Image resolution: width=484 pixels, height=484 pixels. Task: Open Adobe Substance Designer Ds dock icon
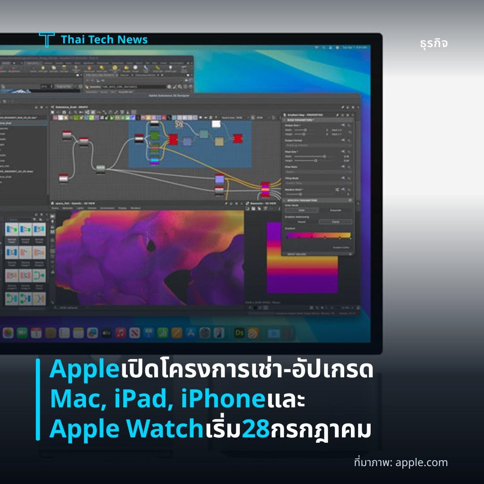pyautogui.click(x=239, y=333)
